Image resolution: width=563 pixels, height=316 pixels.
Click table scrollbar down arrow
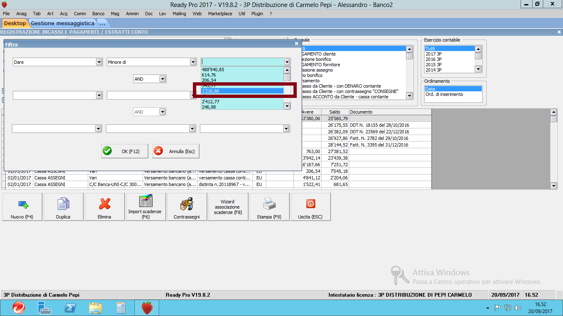[554, 186]
